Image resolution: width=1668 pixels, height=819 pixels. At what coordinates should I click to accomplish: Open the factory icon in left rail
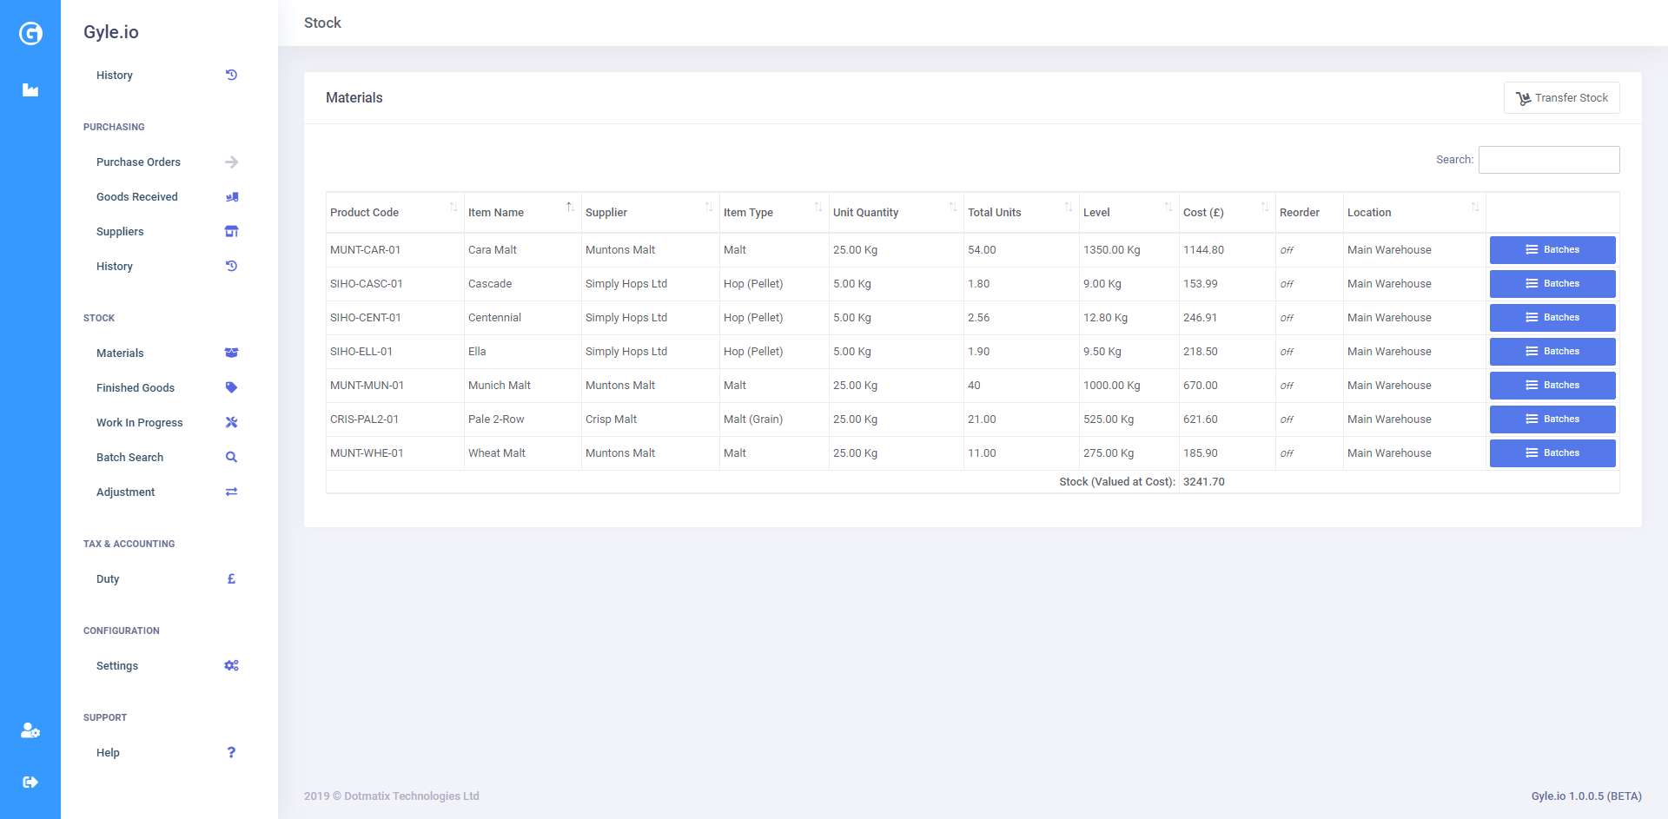[30, 90]
